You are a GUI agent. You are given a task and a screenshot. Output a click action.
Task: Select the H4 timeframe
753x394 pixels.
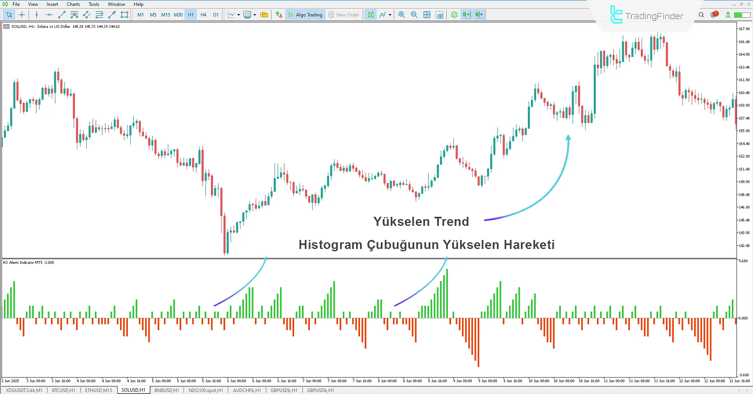[203, 15]
